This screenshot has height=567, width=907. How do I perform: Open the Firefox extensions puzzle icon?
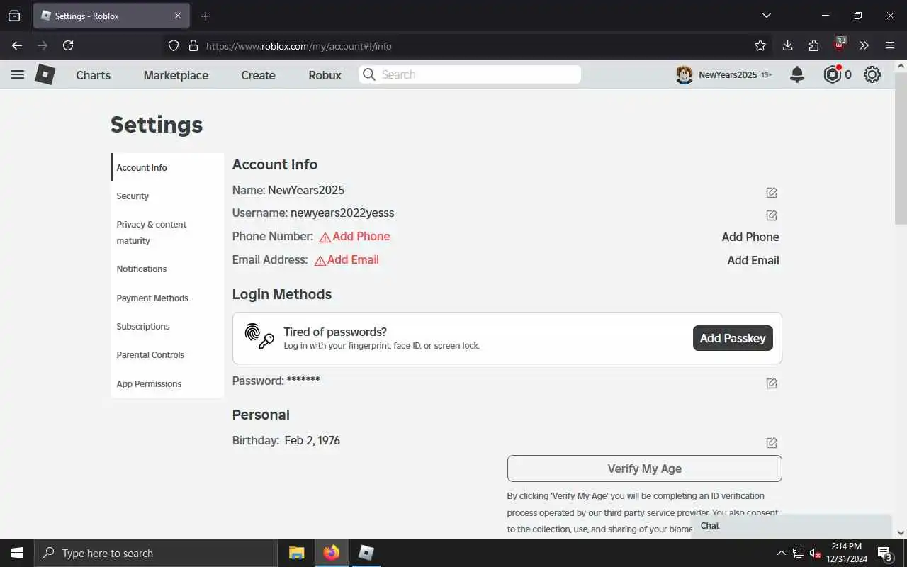[x=813, y=45]
